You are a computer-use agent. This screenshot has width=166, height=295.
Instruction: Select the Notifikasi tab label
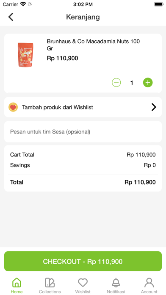(x=116, y=292)
